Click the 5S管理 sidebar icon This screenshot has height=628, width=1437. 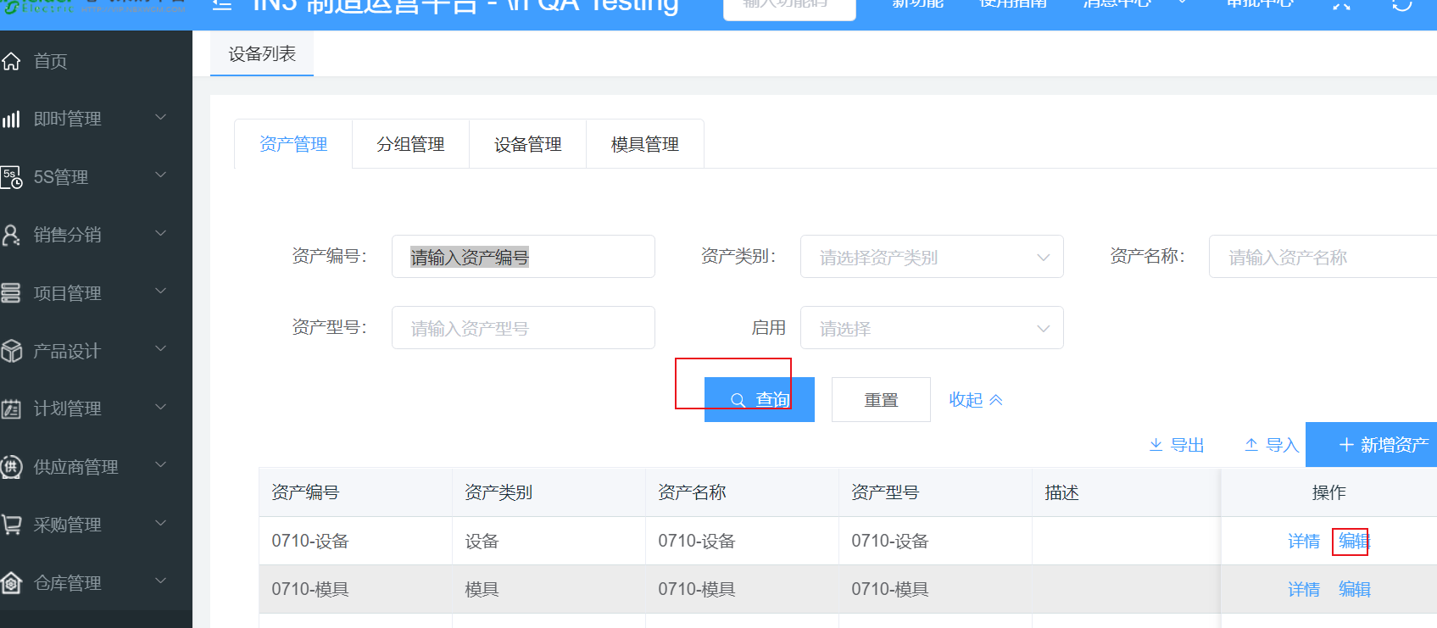pos(11,177)
